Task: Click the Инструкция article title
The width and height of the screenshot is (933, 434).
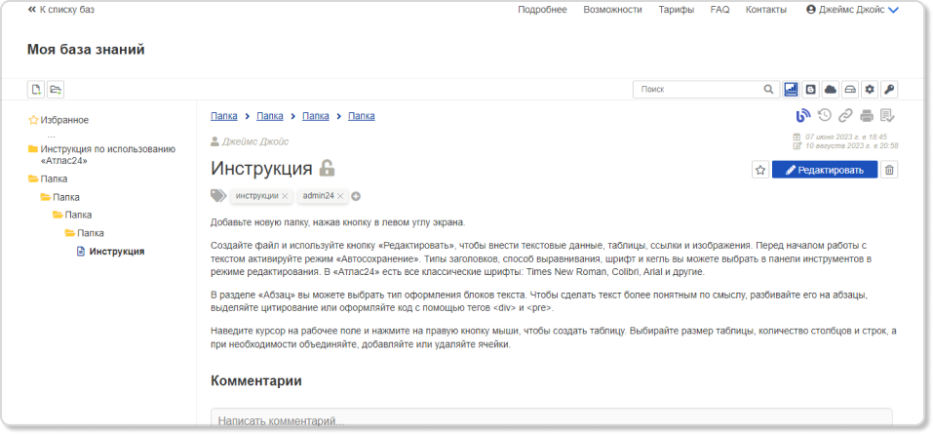Action: point(261,169)
